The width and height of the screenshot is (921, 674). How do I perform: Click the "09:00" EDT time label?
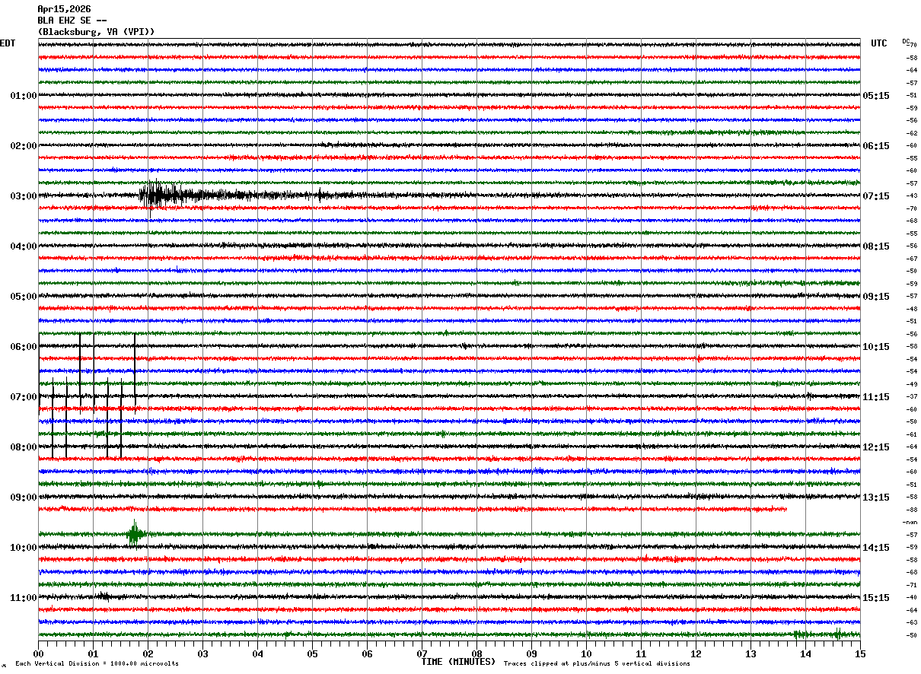point(24,498)
